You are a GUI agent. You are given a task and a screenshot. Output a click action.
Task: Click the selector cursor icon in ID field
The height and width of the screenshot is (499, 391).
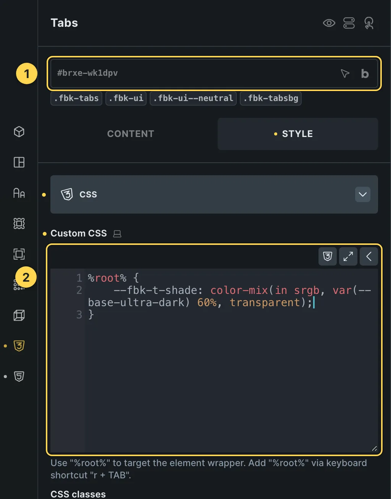[345, 73]
